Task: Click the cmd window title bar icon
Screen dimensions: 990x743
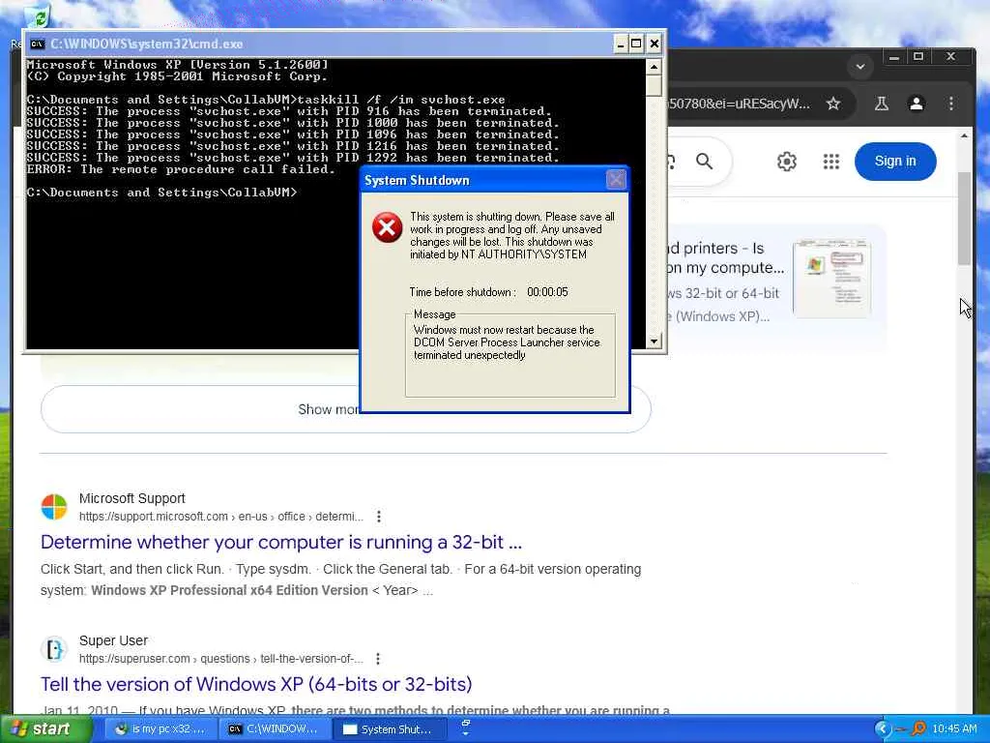Action: [x=38, y=44]
